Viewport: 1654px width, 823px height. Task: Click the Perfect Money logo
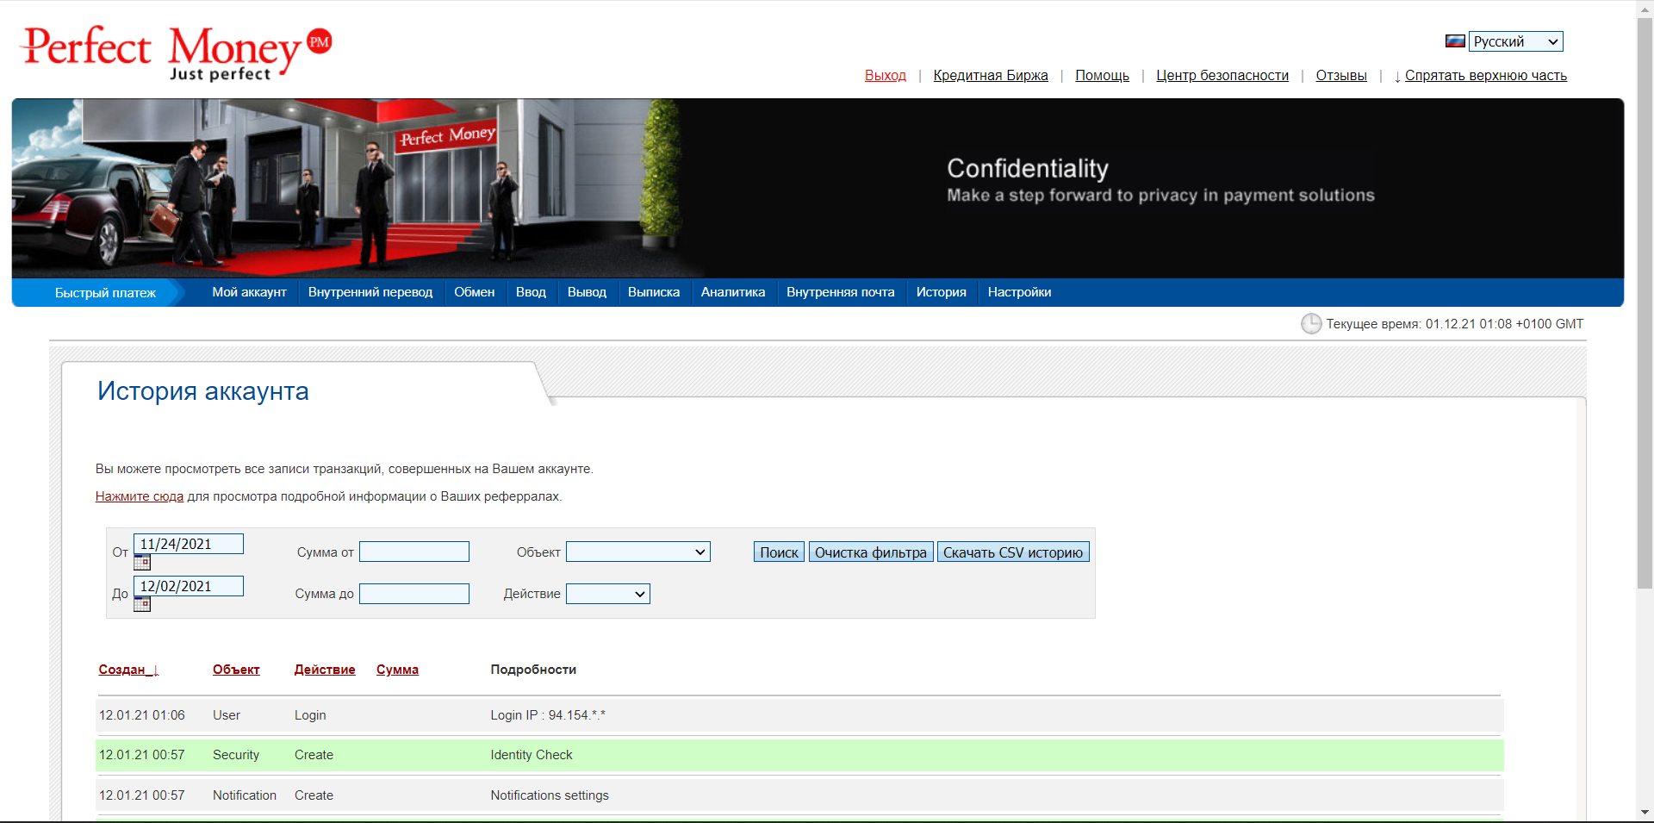click(177, 53)
